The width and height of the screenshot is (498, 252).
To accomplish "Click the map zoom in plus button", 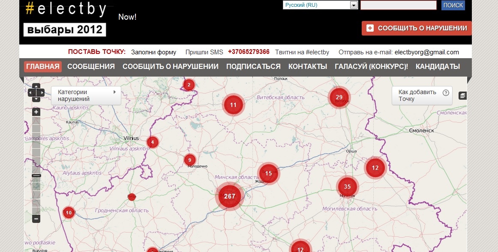I will coord(36,112).
